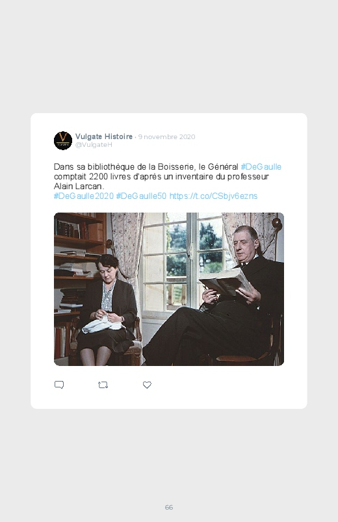Click the @VulgateH handle

pos(94,145)
